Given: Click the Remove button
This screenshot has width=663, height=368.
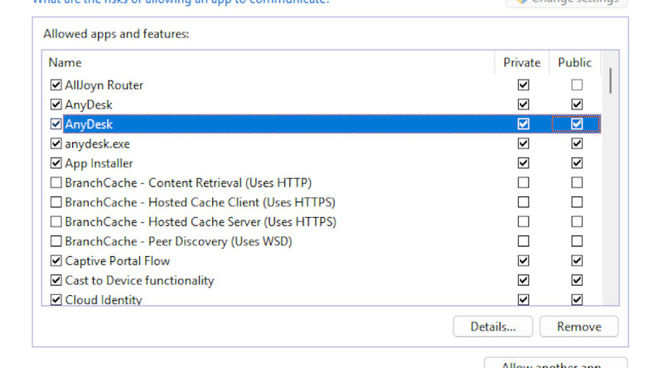Looking at the screenshot, I should [x=578, y=327].
